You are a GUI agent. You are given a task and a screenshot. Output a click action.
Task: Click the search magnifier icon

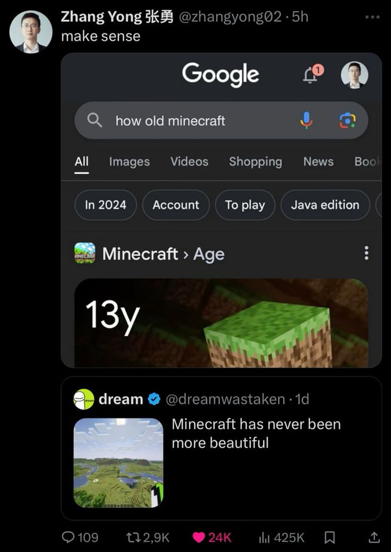95,121
